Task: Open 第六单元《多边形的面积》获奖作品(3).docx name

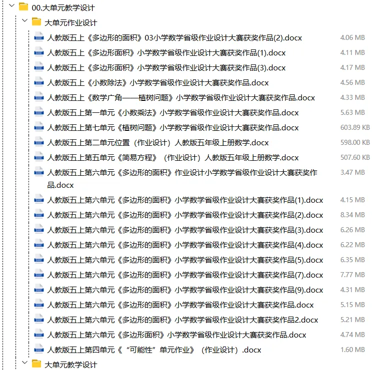Action: [185, 230]
